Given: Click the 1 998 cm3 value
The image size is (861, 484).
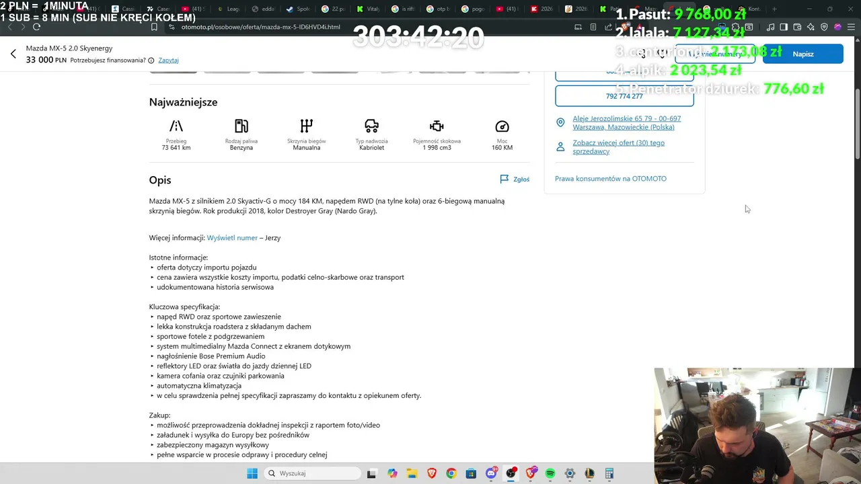Looking at the screenshot, I should click(437, 148).
